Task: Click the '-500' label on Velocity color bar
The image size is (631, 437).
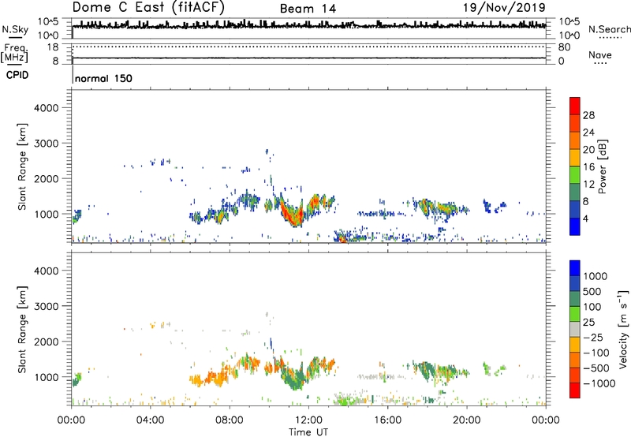Action: (x=596, y=368)
